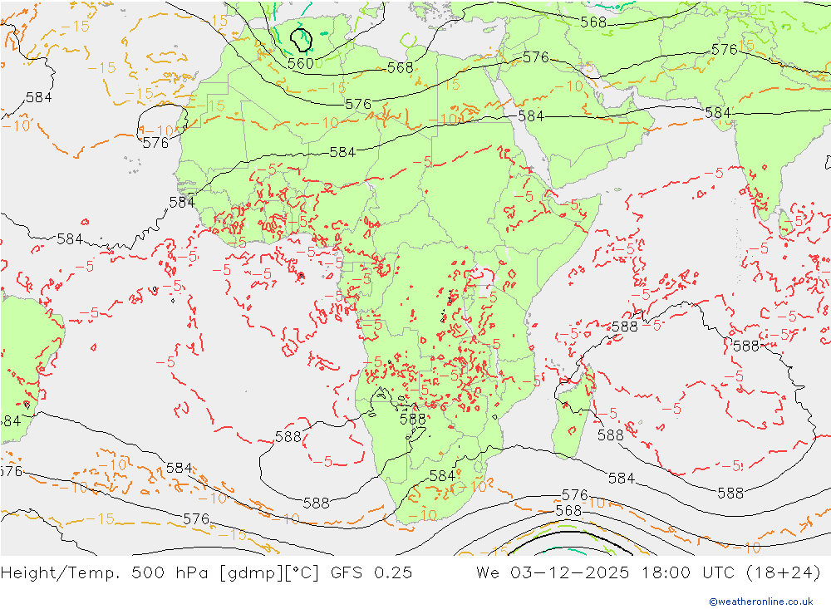Click the weatheronline.co.uk copyright link

[760, 601]
